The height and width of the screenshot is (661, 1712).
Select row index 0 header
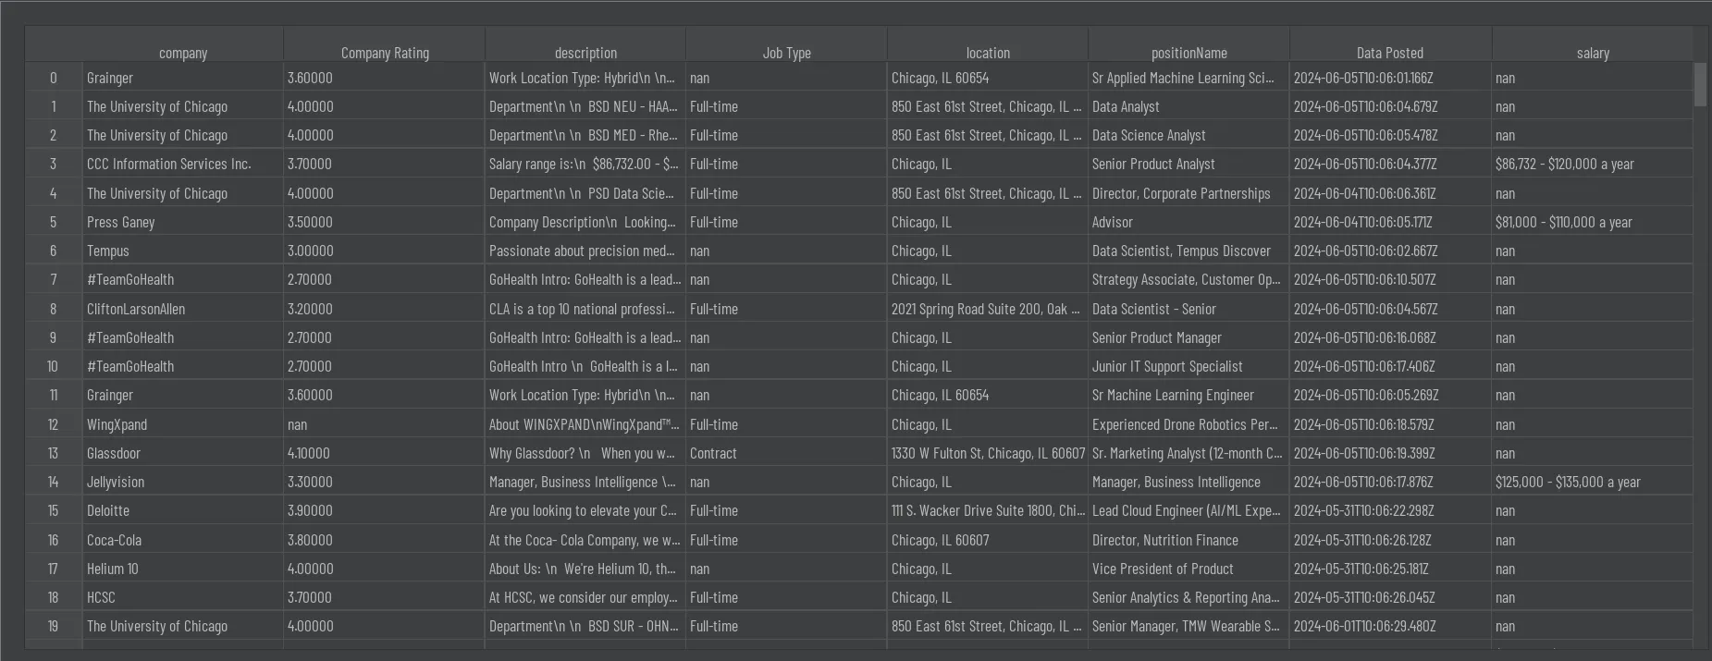(54, 78)
